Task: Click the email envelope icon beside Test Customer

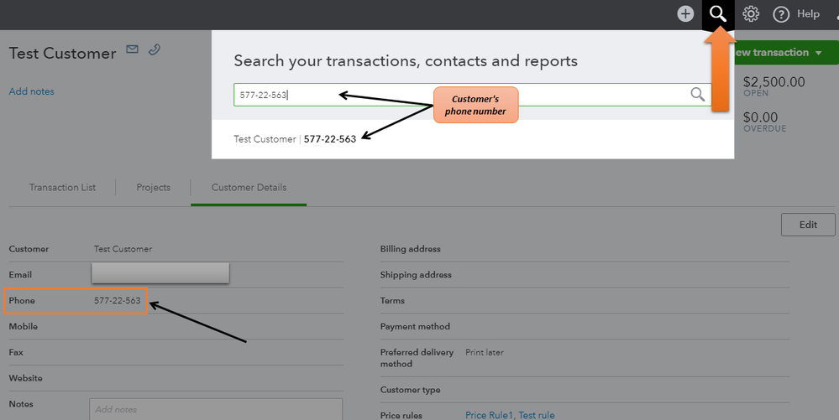Action: pyautogui.click(x=133, y=50)
